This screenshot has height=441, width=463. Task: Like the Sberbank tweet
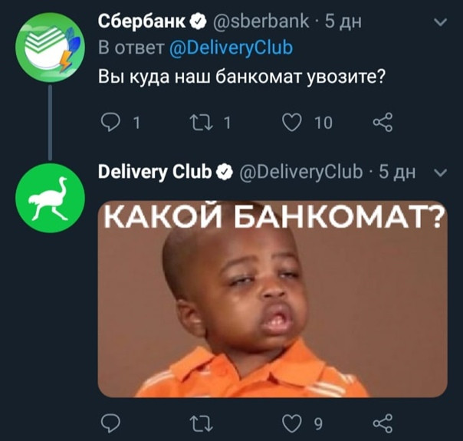point(292,122)
